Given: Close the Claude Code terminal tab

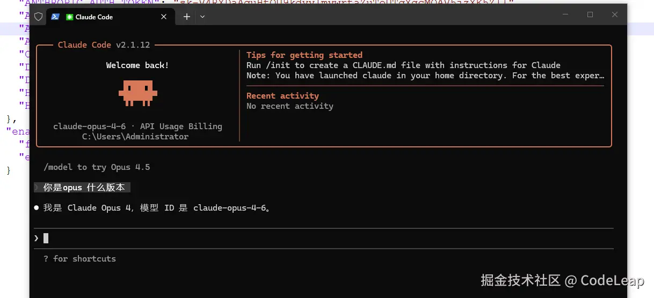Looking at the screenshot, I should click(164, 17).
